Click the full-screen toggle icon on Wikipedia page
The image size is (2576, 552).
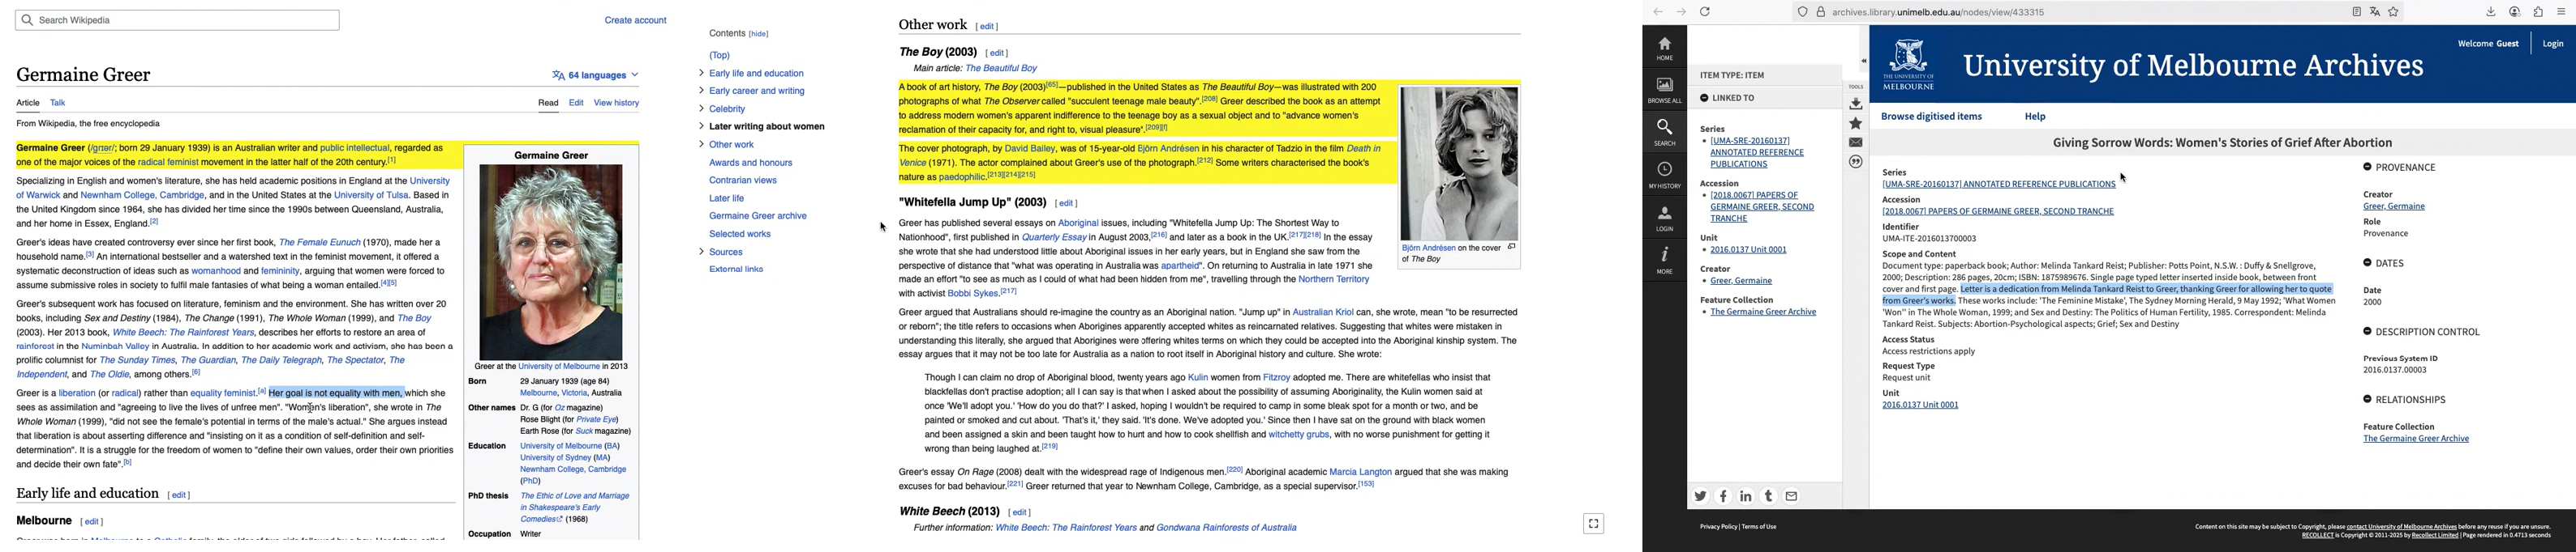pyautogui.click(x=1594, y=523)
